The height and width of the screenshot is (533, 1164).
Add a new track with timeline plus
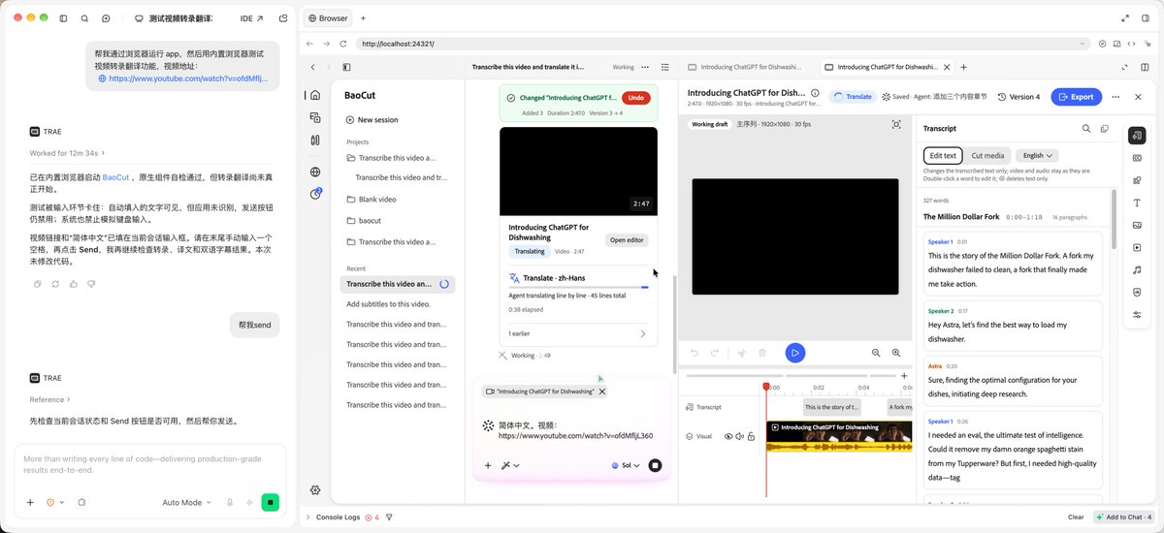coord(904,376)
